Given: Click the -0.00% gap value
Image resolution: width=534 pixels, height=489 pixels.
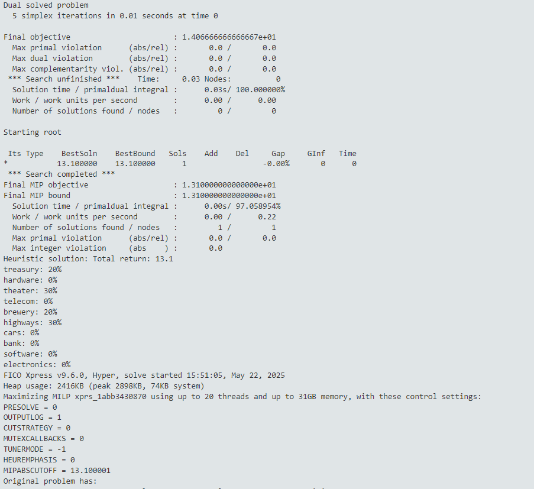Looking at the screenshot, I should click(276, 164).
